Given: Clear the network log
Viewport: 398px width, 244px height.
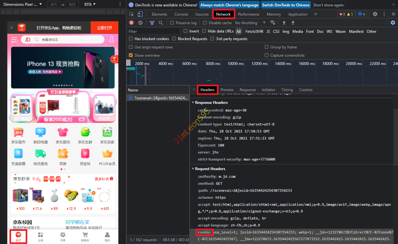Looking at the screenshot, I should tap(140, 23).
